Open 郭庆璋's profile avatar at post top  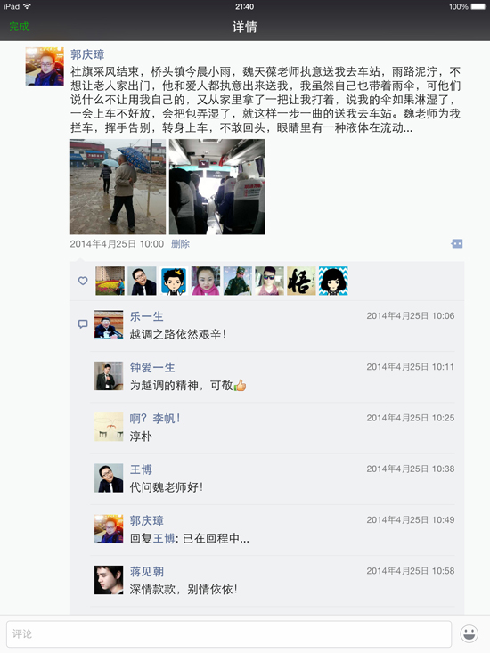[45, 66]
